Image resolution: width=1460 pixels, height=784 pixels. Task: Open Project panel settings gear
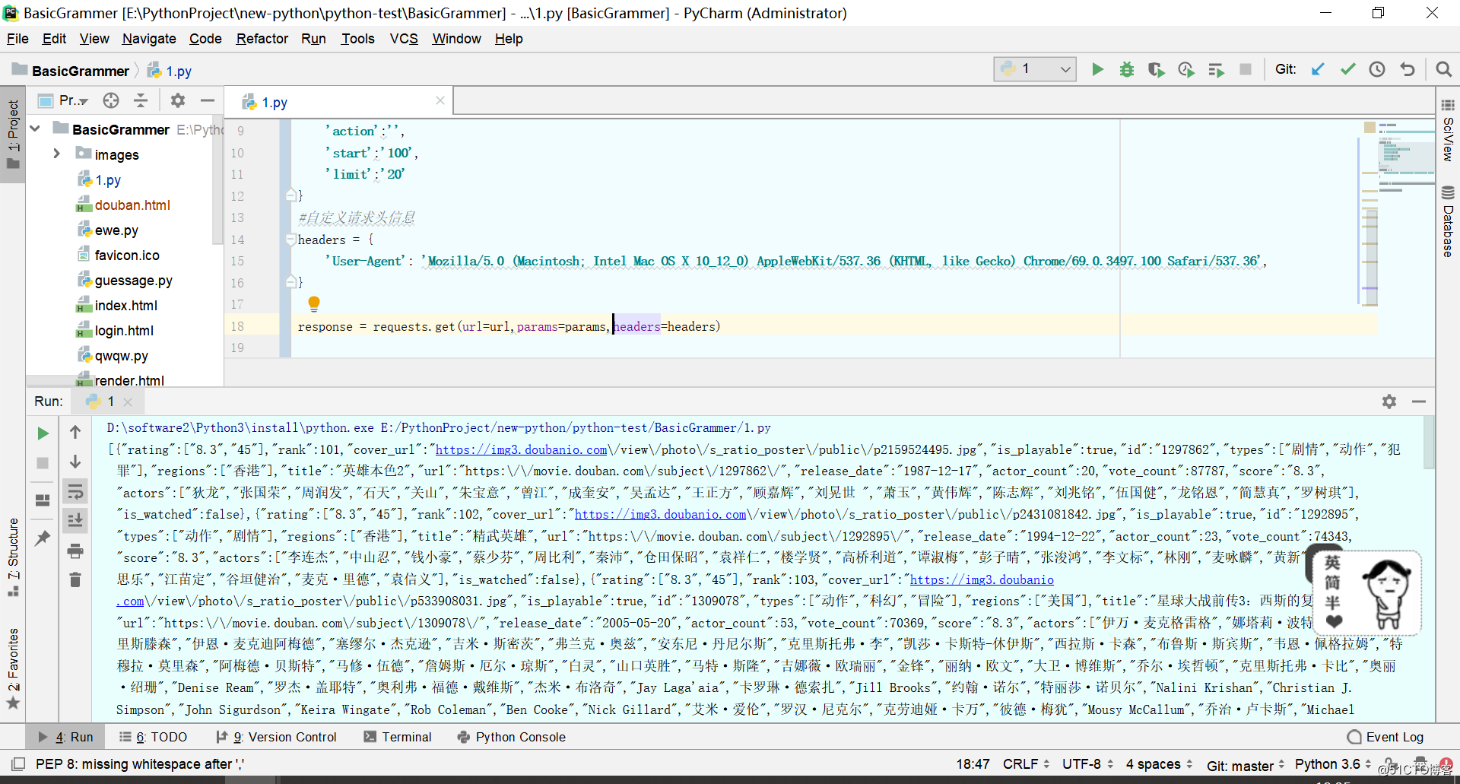(x=178, y=100)
